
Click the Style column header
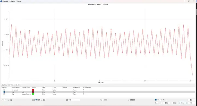click(x=44, y=87)
